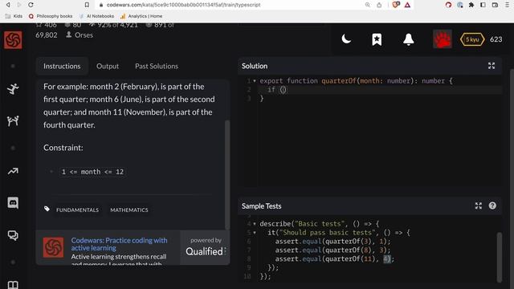This screenshot has width=514, height=289.
Task: Click the assert line for quarterOf(8)
Action: (x=332, y=250)
